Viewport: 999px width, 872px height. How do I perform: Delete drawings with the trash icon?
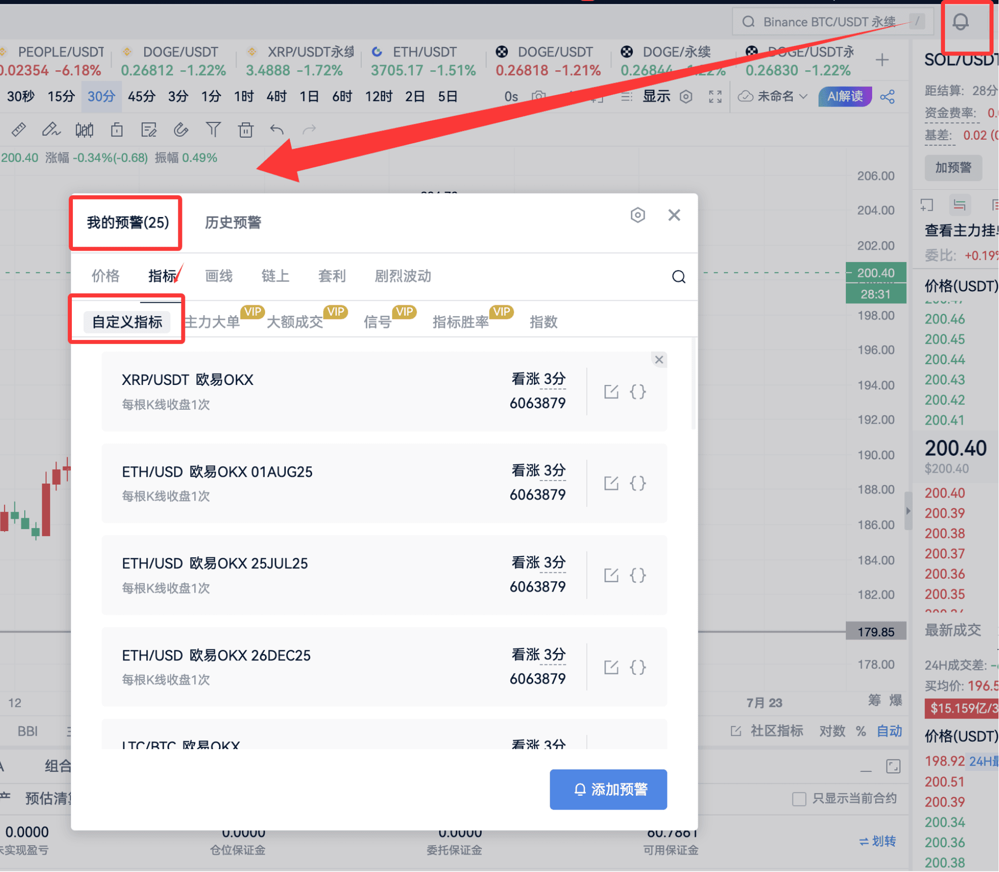(245, 130)
